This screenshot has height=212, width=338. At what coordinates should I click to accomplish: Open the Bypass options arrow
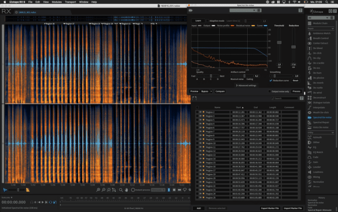(211, 92)
